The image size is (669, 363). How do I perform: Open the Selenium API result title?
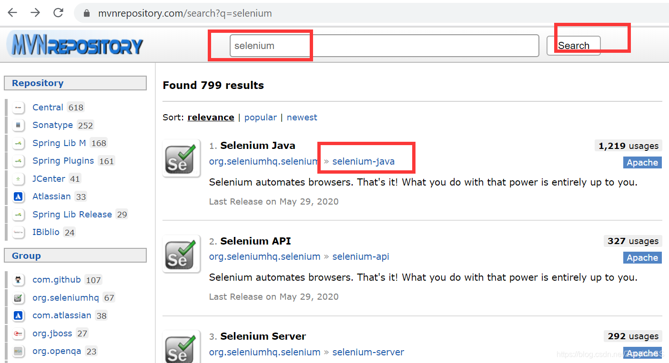[255, 241]
